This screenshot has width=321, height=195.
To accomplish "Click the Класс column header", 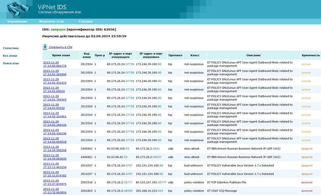I will [x=195, y=55].
